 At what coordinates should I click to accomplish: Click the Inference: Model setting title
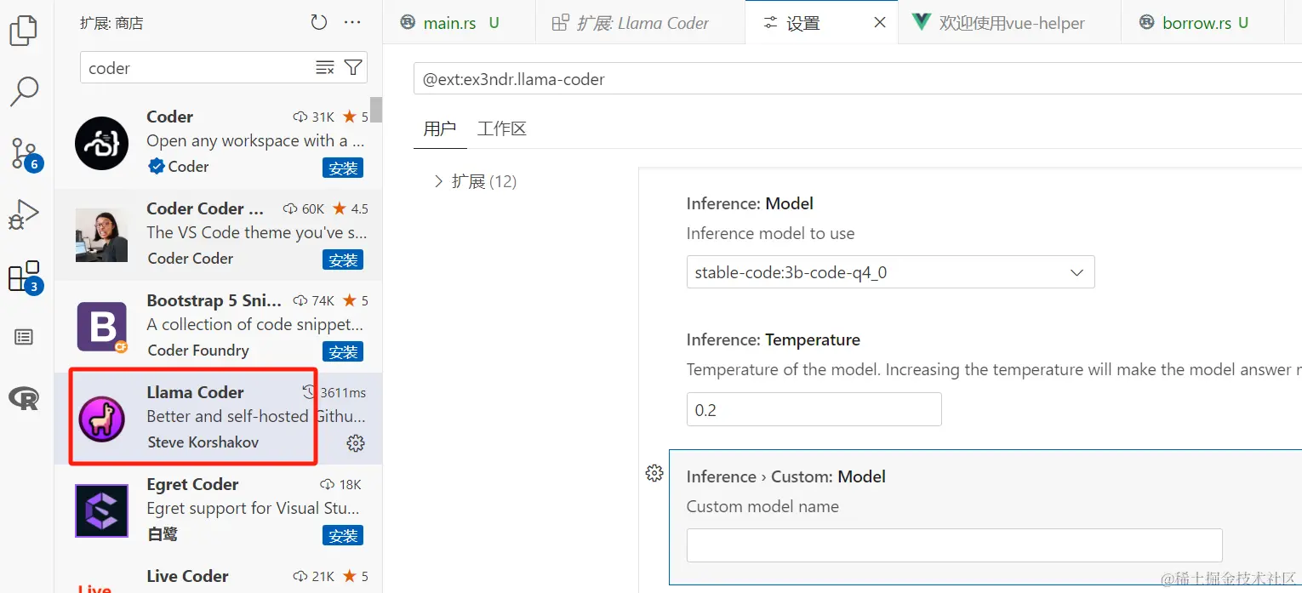point(750,203)
